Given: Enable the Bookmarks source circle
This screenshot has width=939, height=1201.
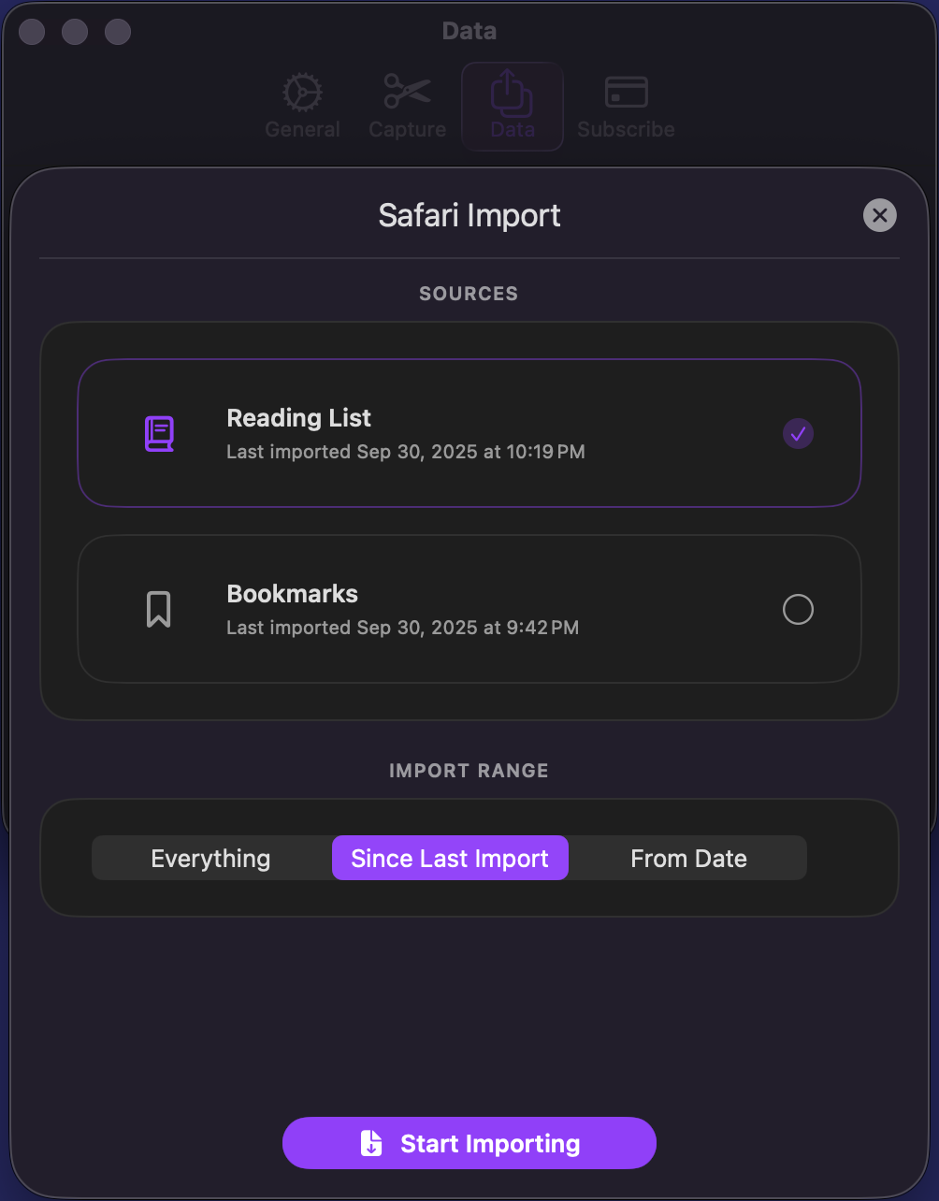Looking at the screenshot, I should pos(798,610).
